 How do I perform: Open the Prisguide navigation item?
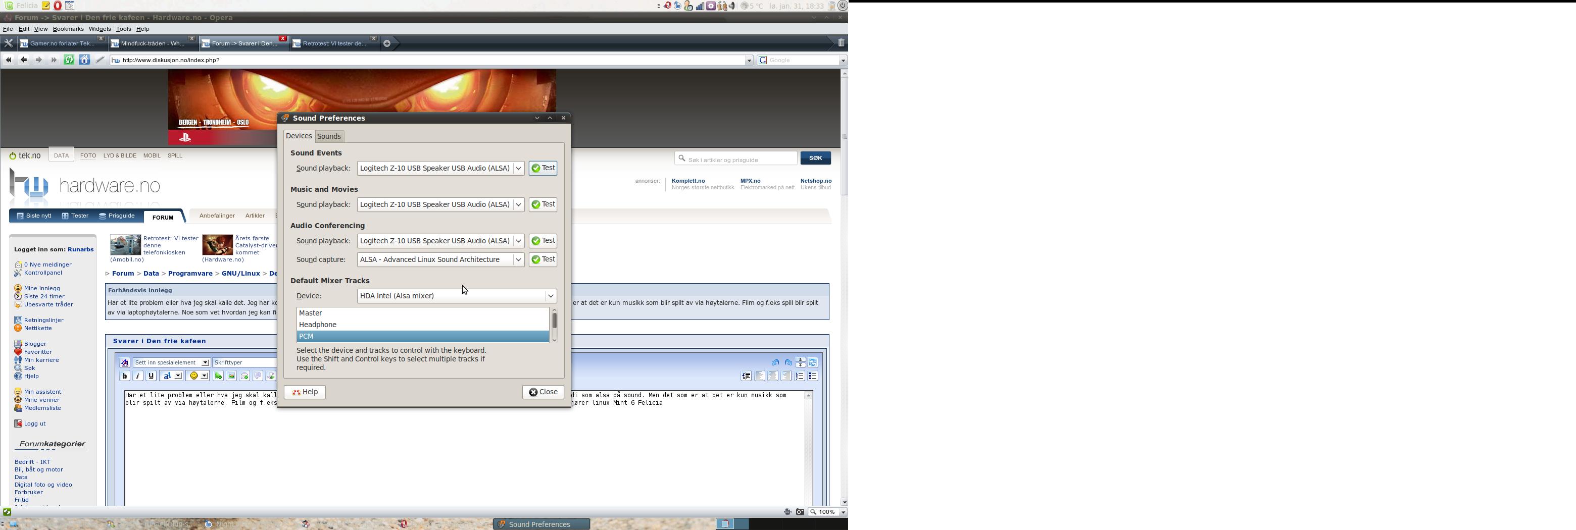tap(118, 217)
